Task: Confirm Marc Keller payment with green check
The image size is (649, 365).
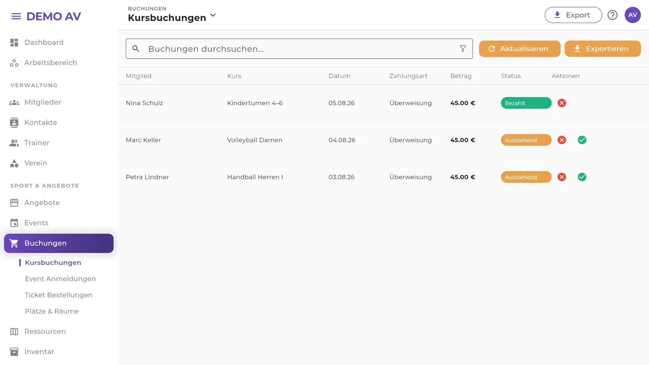Action: 582,140
